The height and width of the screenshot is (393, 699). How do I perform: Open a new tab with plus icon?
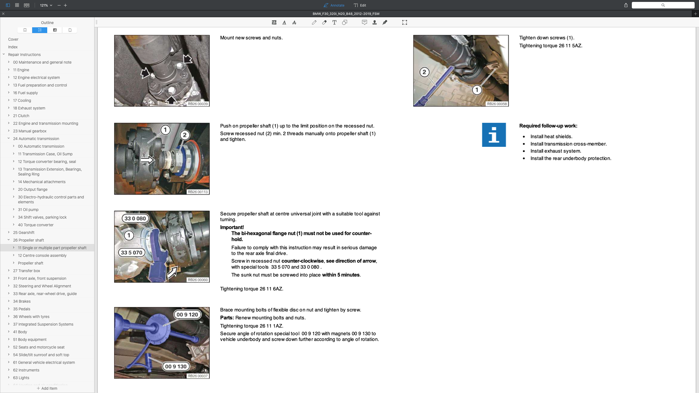(695, 14)
